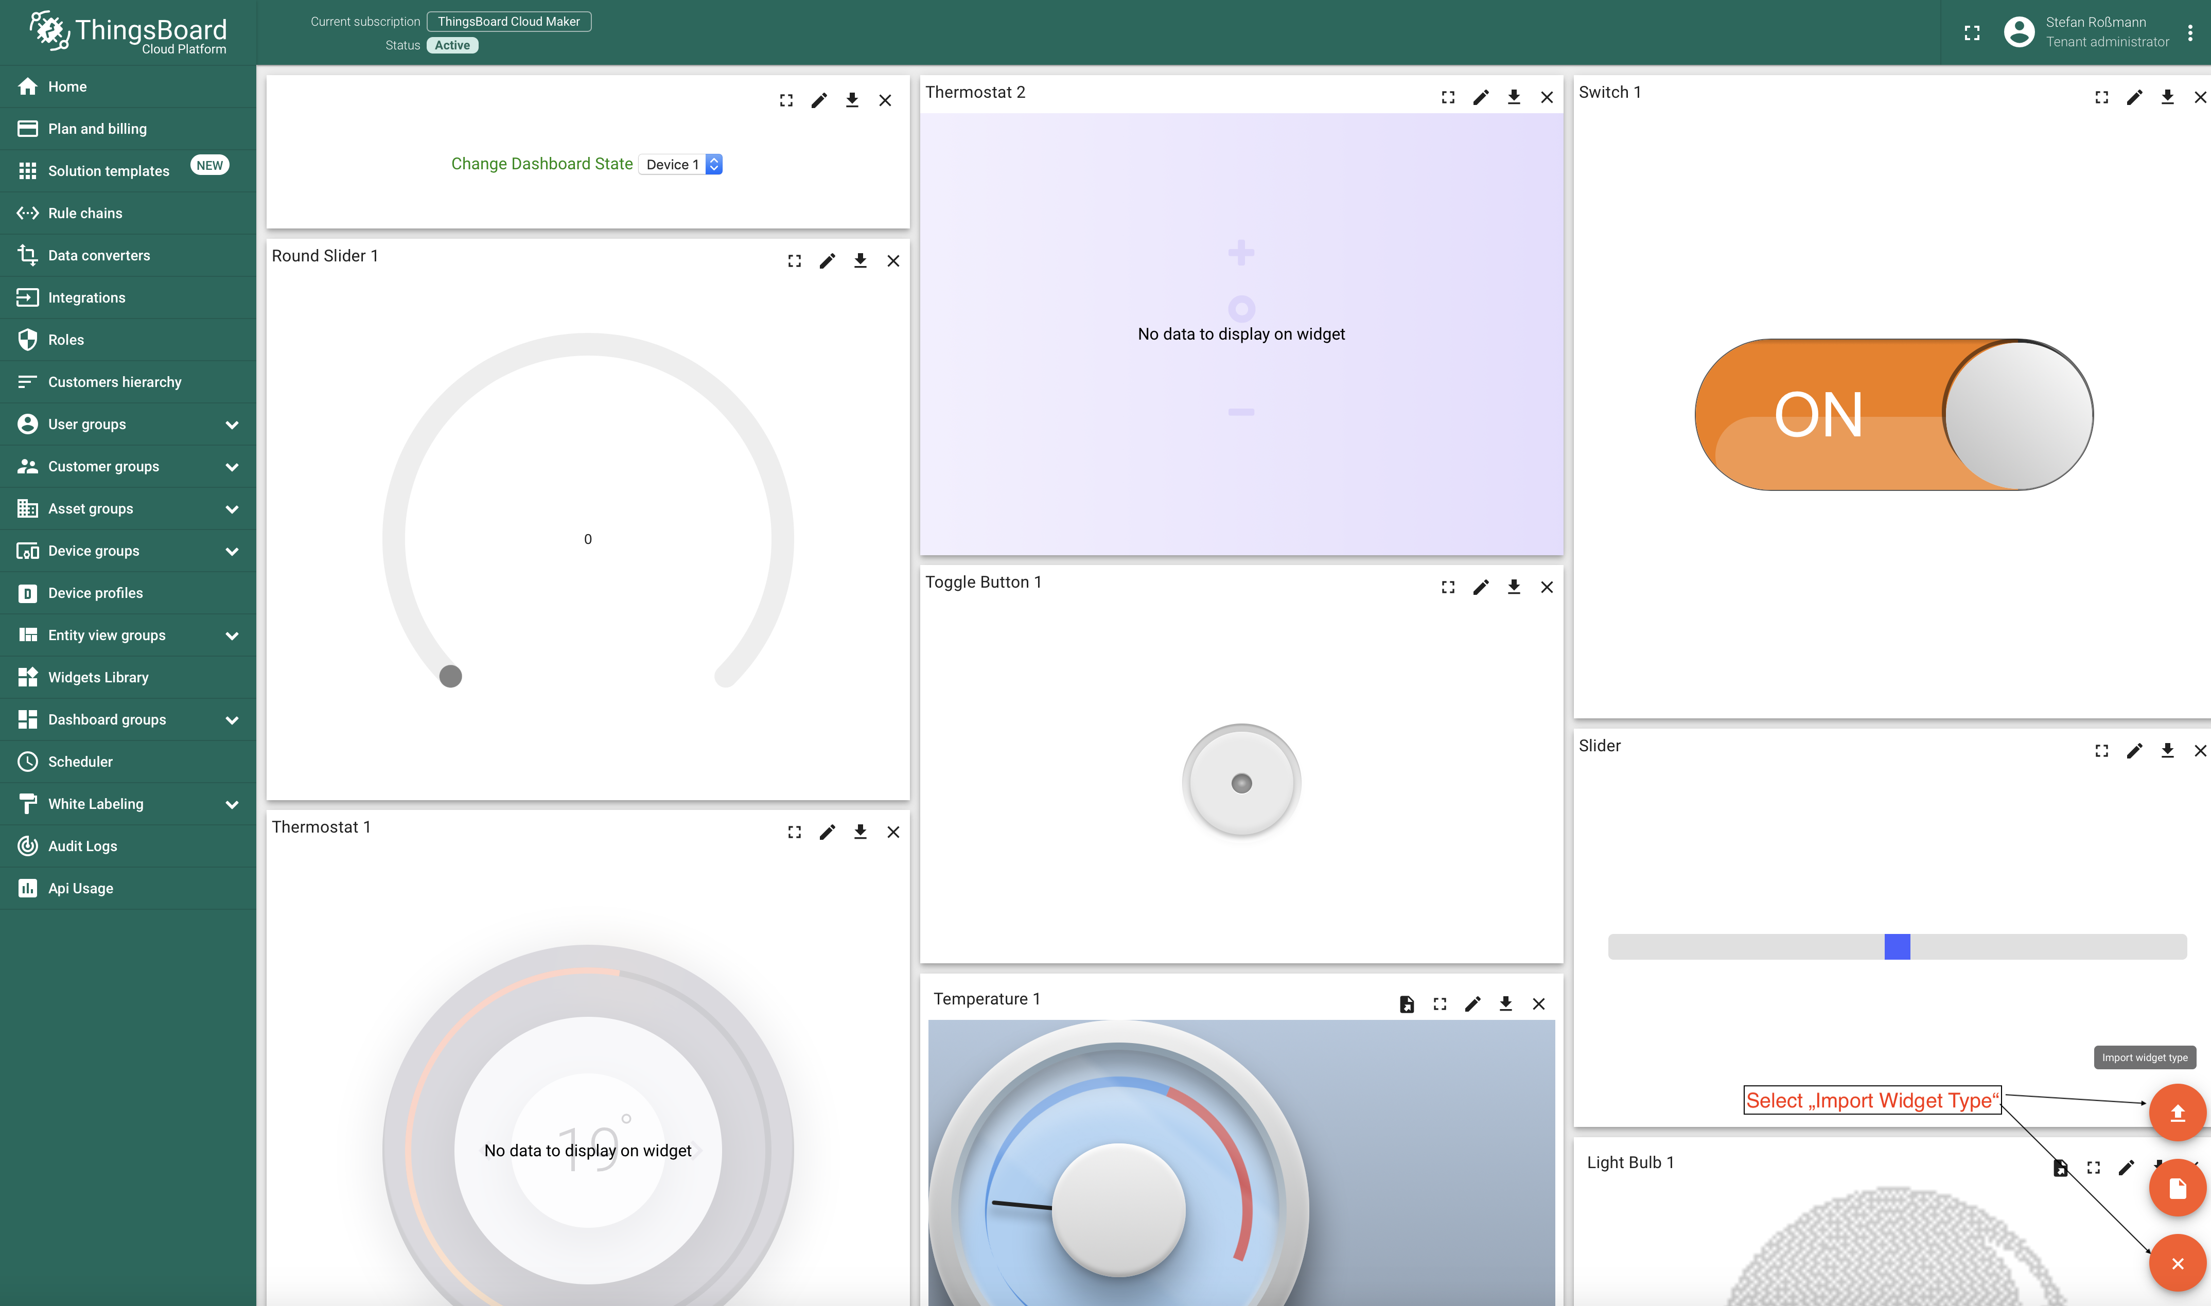Turn off the orange ON switch

tap(1892, 415)
